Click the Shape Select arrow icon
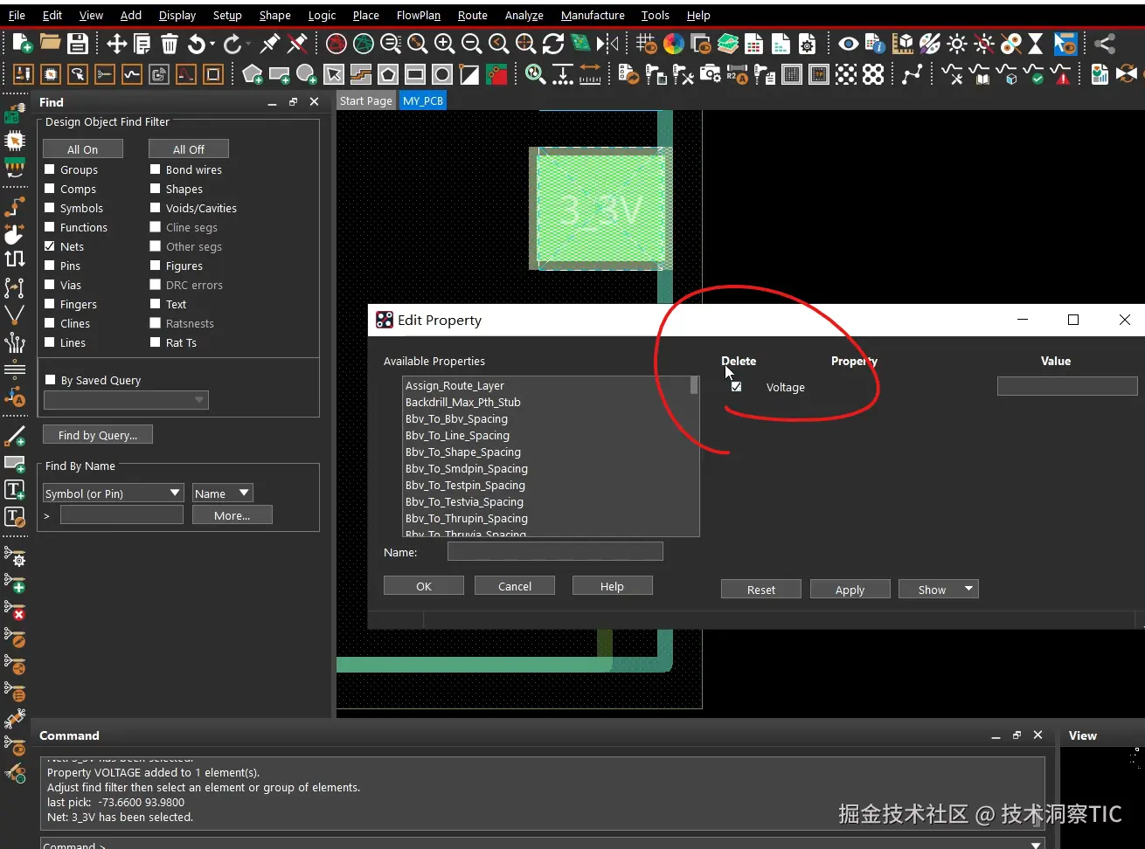 (x=334, y=75)
